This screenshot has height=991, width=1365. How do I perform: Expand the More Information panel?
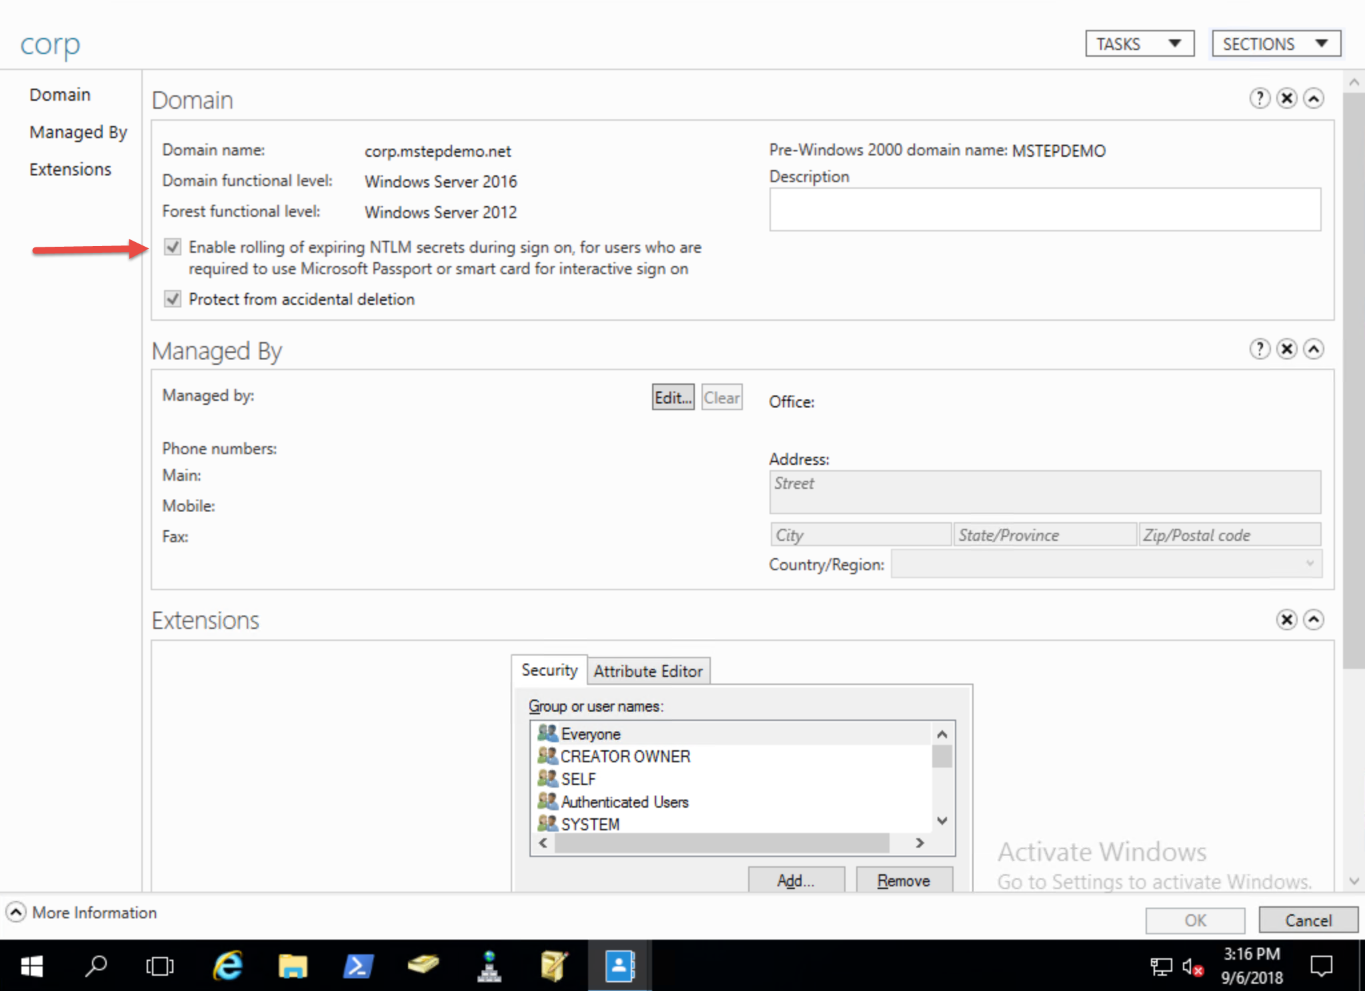[16, 912]
